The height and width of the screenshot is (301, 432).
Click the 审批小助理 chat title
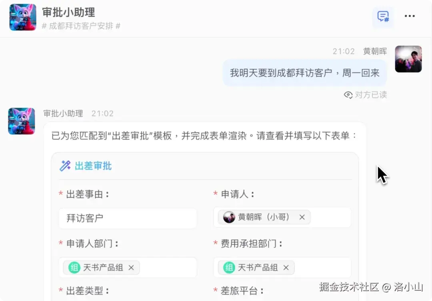tap(68, 12)
